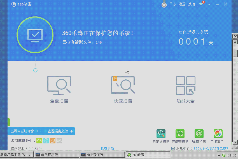
Task: Open the title bar dropdown menu arrow
Action: click(209, 4)
